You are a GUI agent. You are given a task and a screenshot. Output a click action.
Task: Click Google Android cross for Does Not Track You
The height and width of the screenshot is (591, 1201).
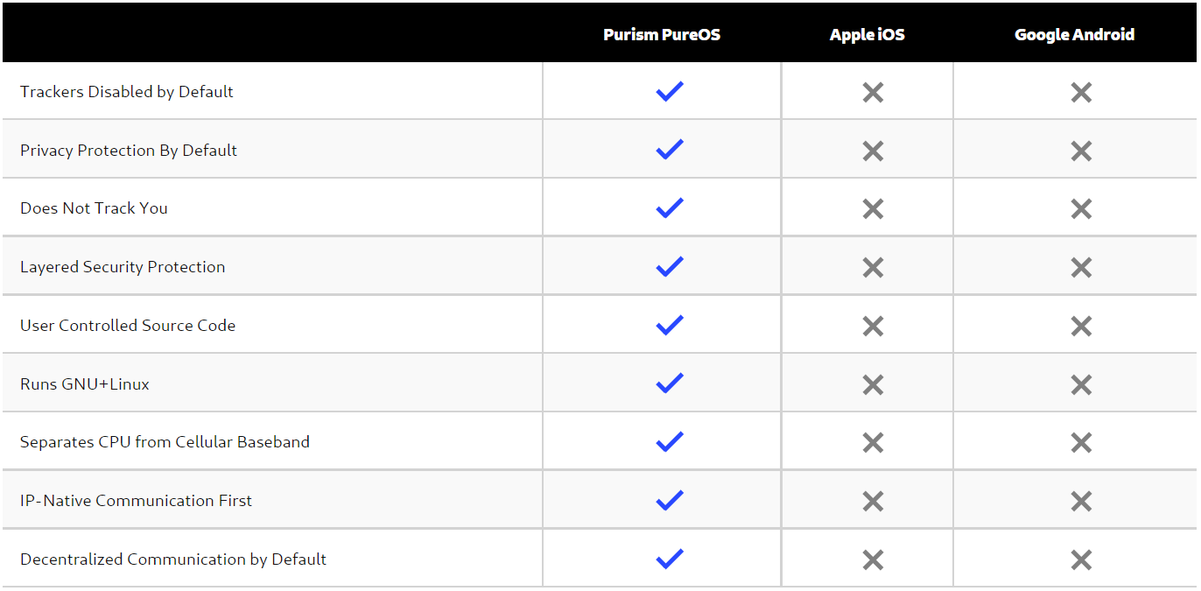tap(1081, 208)
